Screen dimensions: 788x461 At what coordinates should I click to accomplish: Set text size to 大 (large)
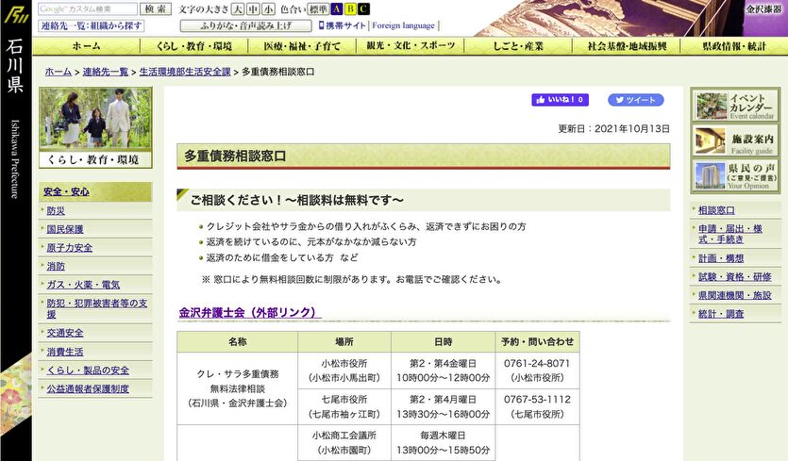[238, 8]
